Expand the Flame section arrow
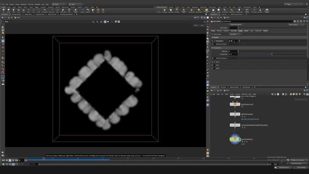This screenshot has width=309, height=174. pyautogui.click(x=212, y=62)
